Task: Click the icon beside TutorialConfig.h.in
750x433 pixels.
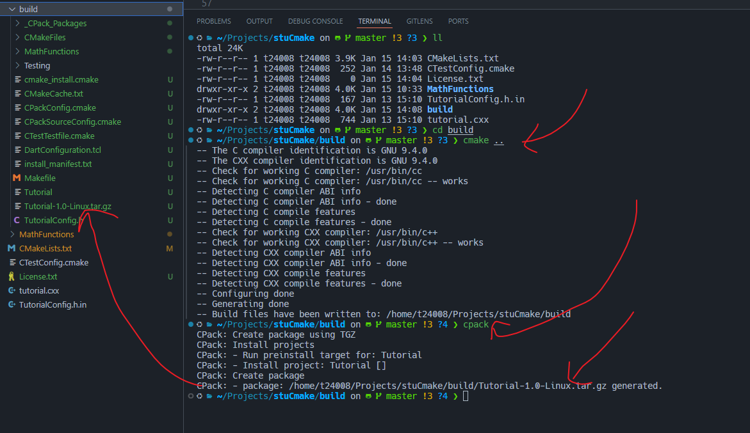Action: [x=12, y=304]
